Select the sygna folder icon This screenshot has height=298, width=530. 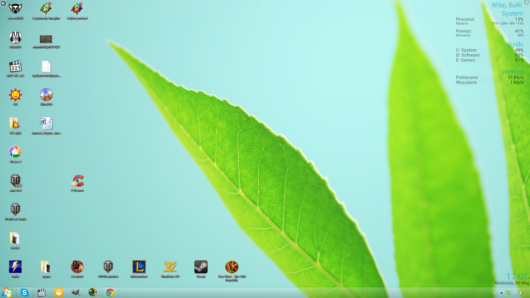pyautogui.click(x=46, y=269)
